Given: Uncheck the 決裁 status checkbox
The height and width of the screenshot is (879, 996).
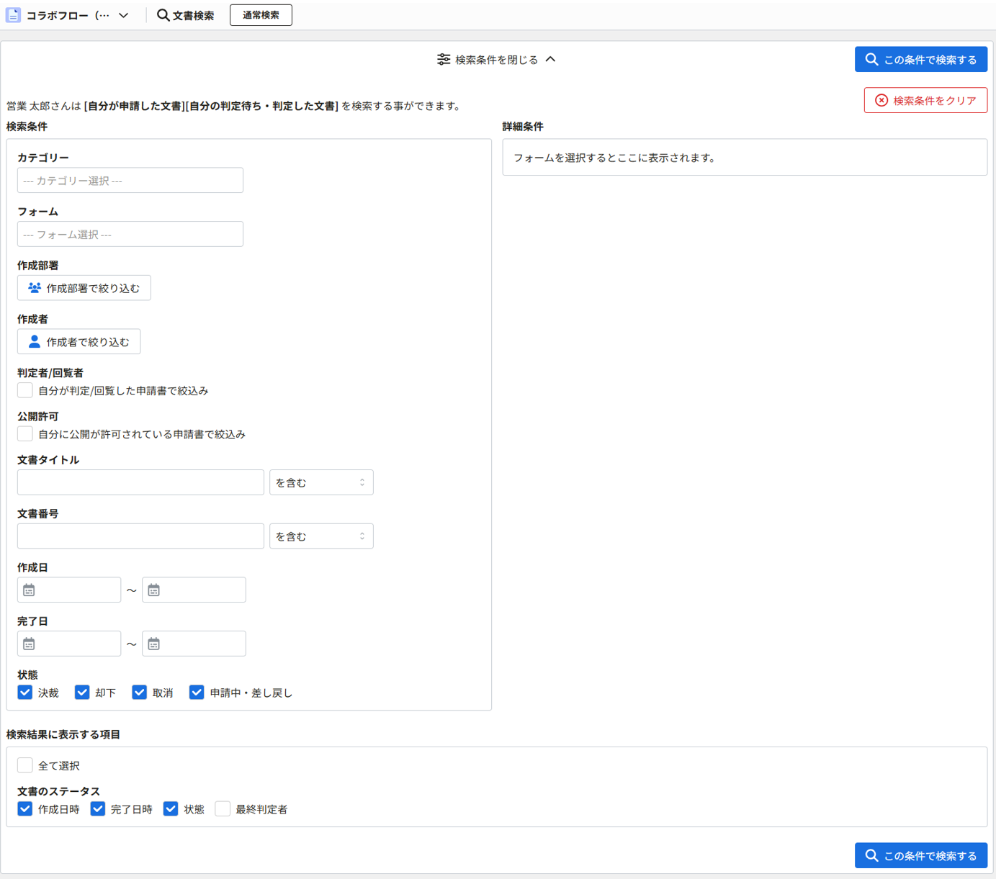Looking at the screenshot, I should click(25, 693).
